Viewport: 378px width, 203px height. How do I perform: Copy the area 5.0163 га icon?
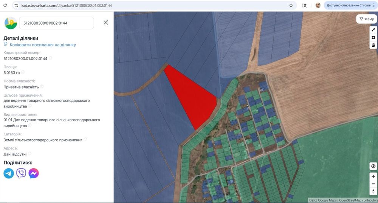pyautogui.click(x=23, y=72)
